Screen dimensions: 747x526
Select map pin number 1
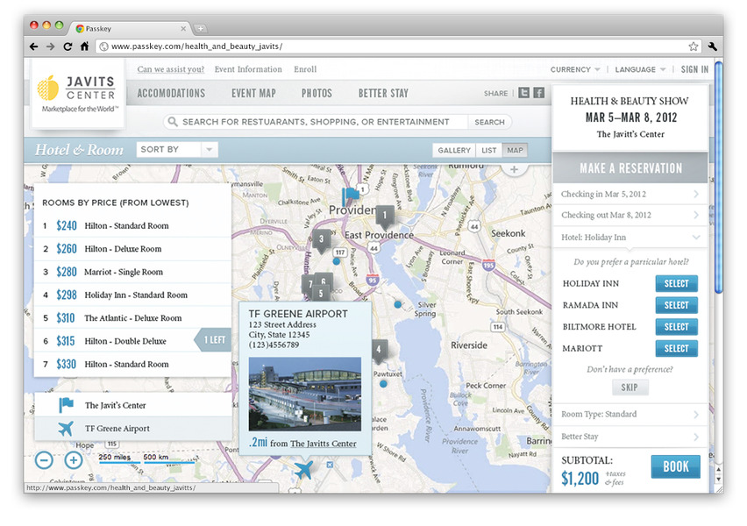point(385,217)
